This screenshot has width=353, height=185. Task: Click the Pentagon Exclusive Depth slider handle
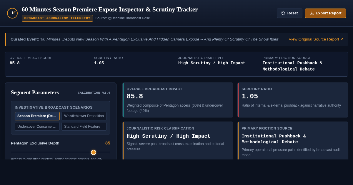(94, 152)
